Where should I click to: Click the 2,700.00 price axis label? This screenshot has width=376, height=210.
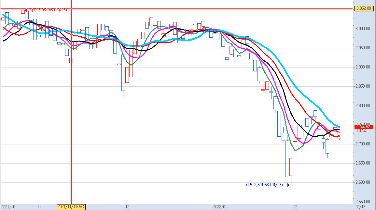[363, 144]
